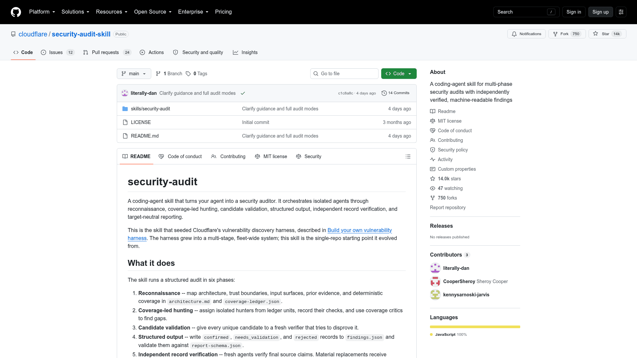Open the 0 Tags link

(196, 74)
